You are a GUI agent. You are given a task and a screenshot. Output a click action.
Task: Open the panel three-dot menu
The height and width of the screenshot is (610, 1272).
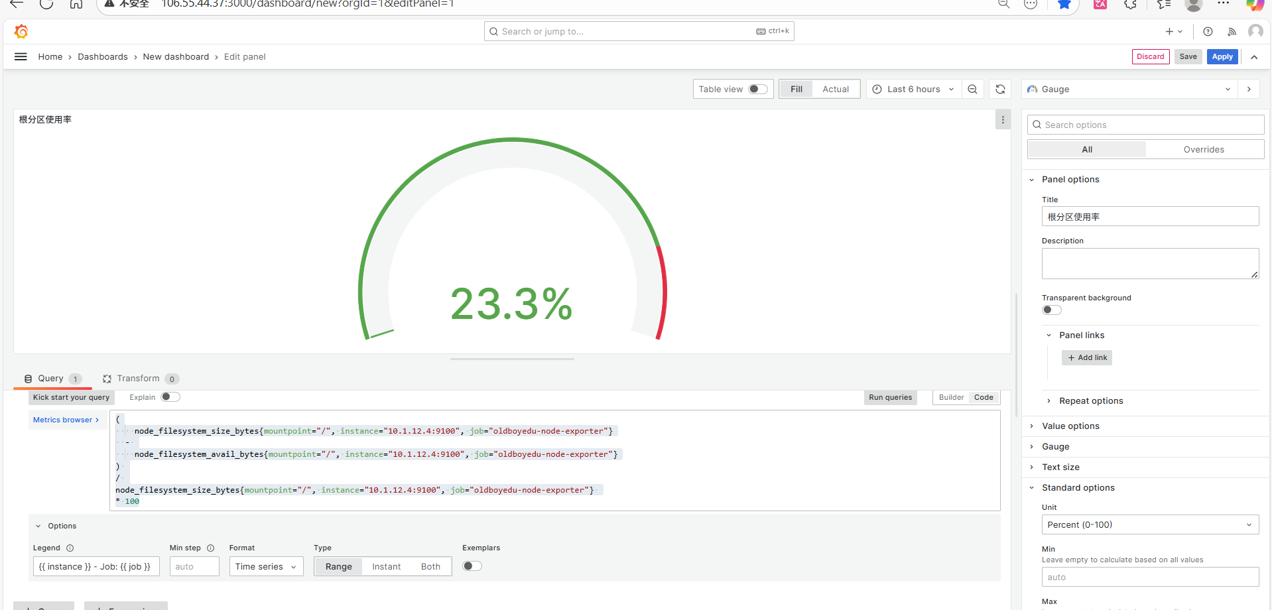click(x=1003, y=120)
